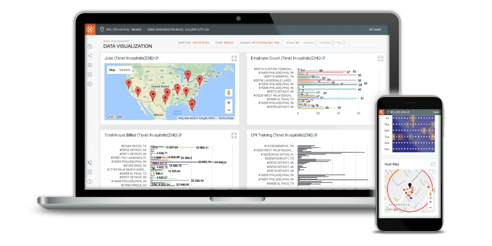Open the list/report icon in sidebar
This screenshot has width=492, height=246.
[90, 75]
